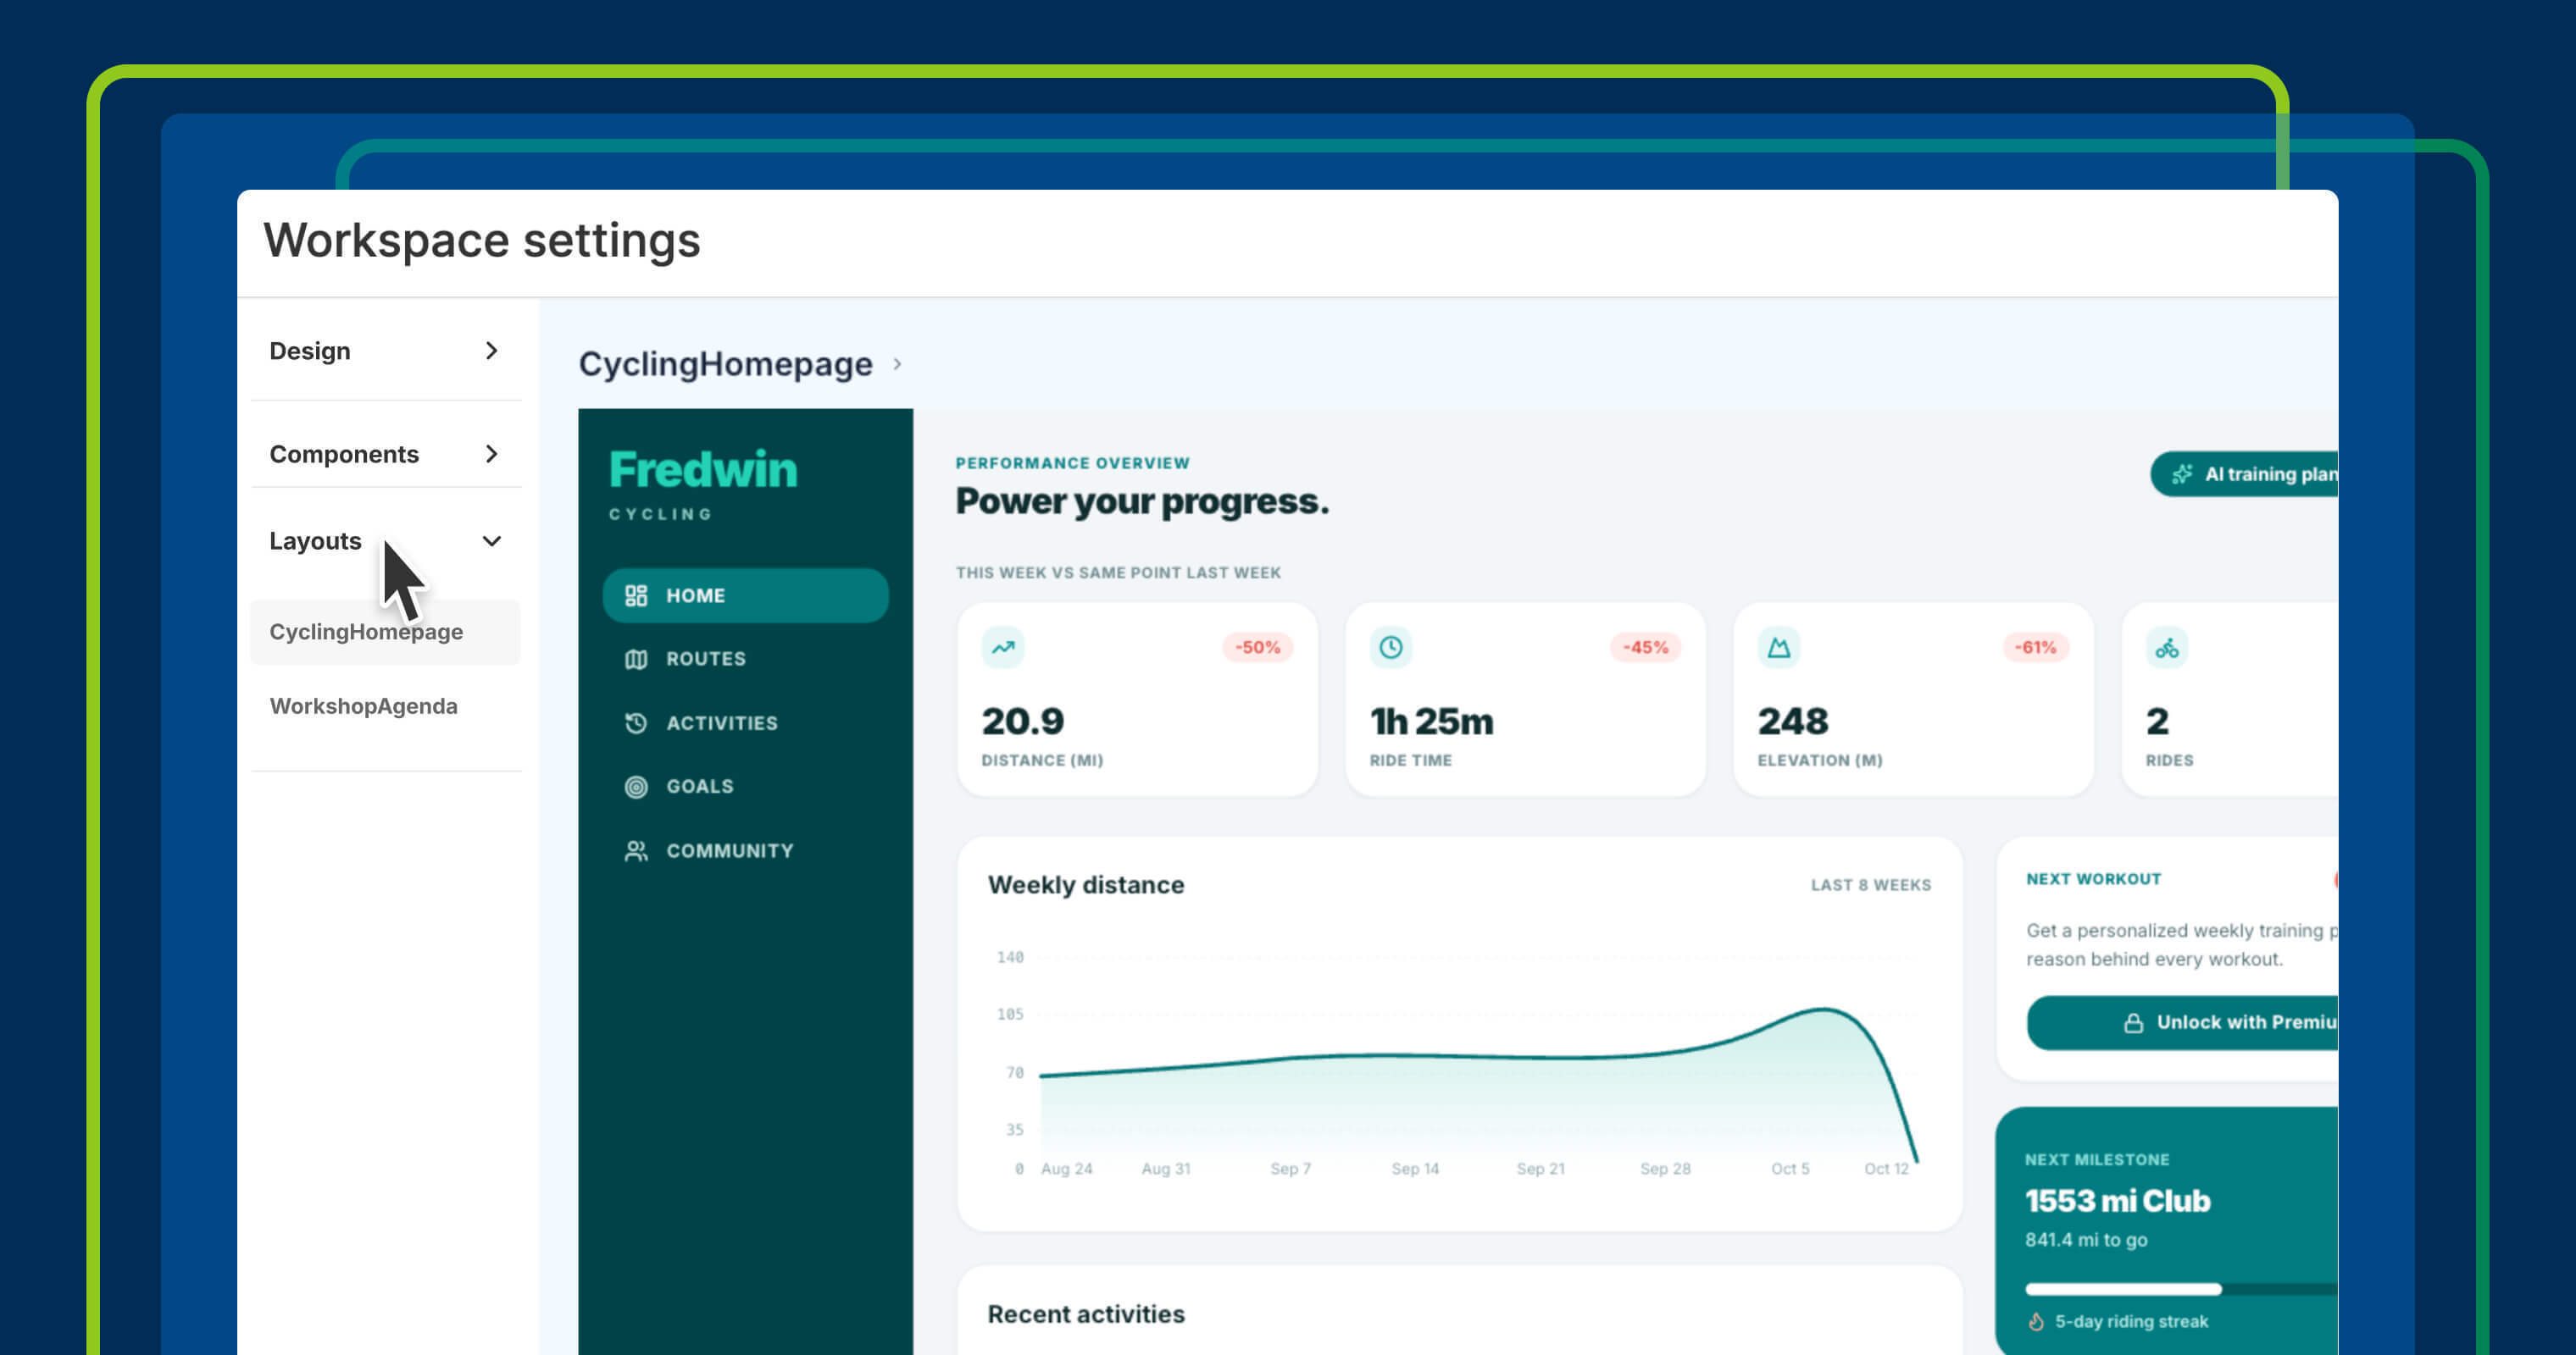The height and width of the screenshot is (1355, 2576).
Task: Click the lock icon on Unlock button
Action: tap(2133, 1023)
